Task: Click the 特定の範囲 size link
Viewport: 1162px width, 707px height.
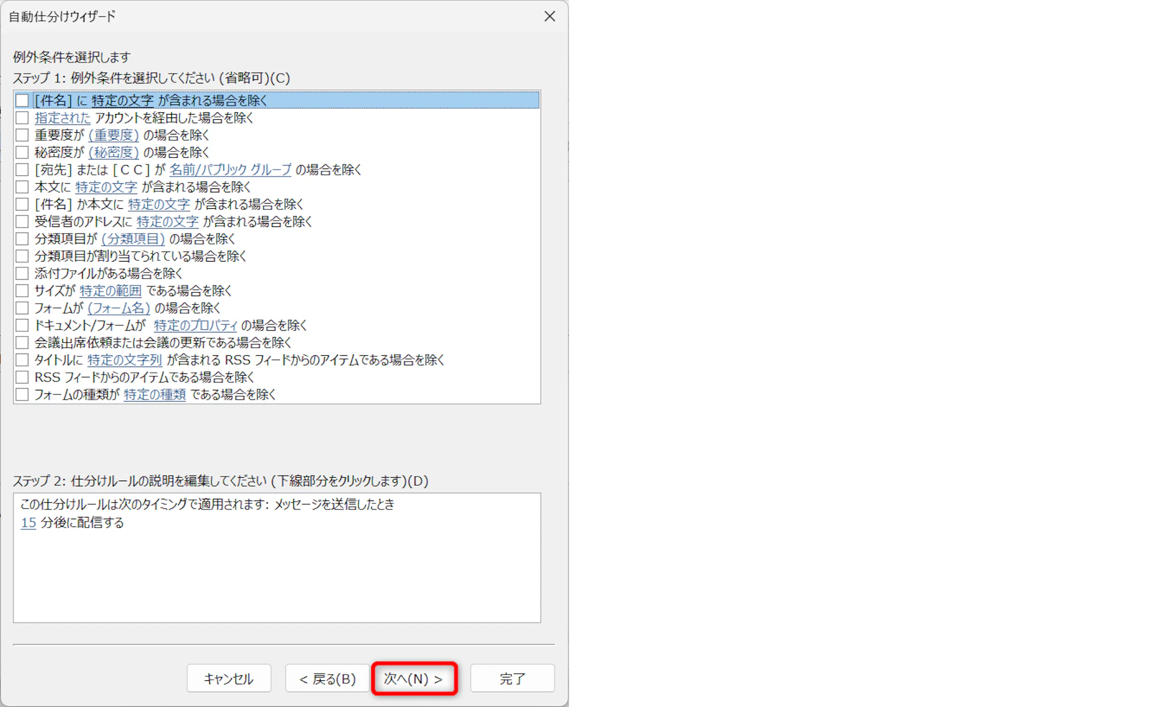Action: coord(111,291)
